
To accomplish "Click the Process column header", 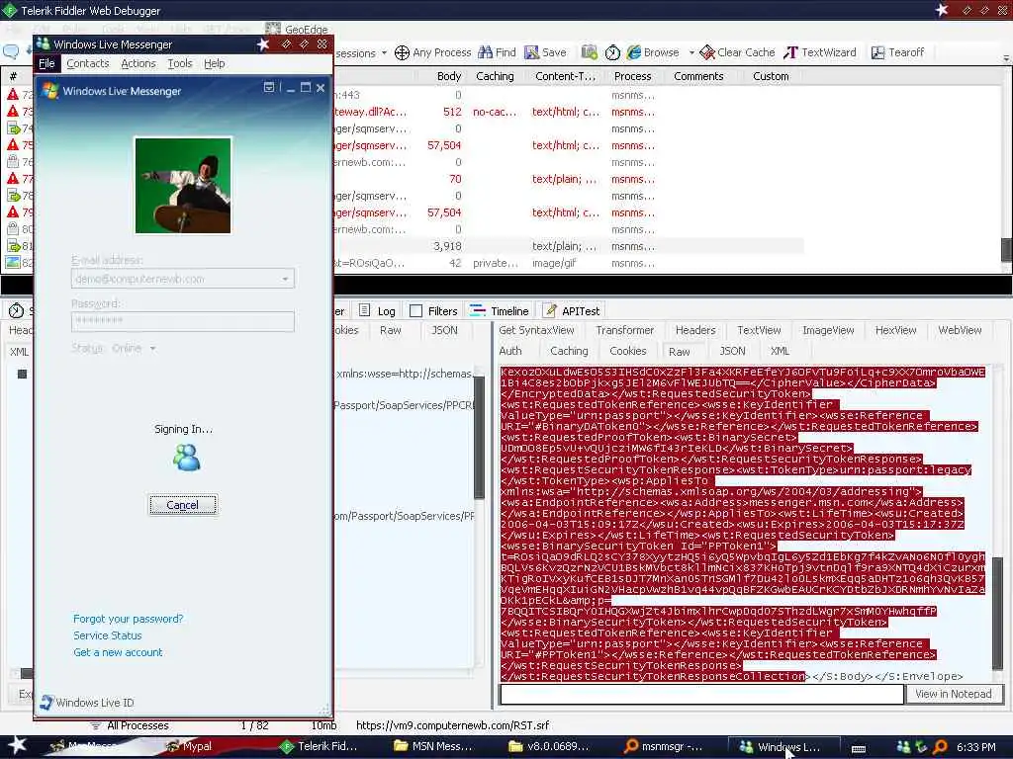I will tap(632, 76).
